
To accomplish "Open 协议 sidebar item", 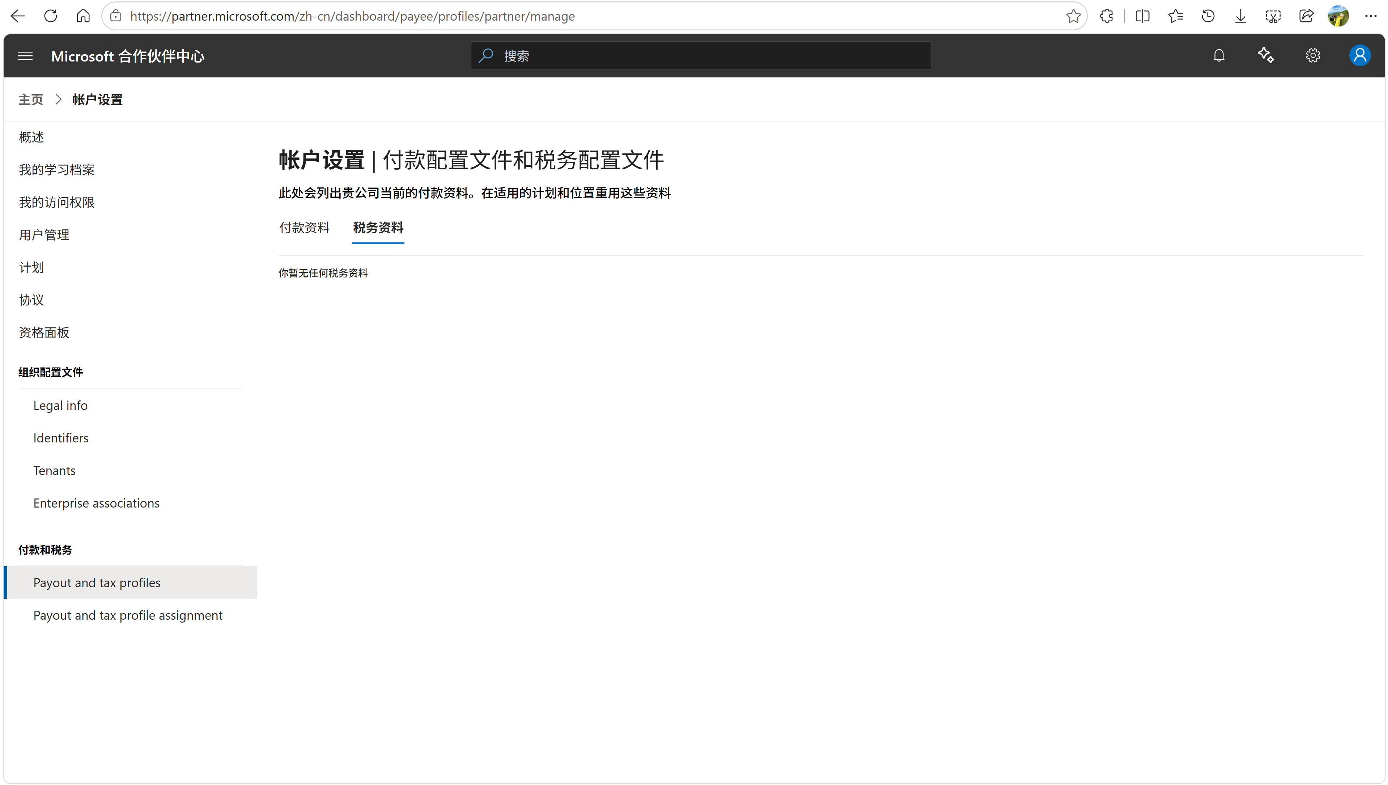I will pyautogui.click(x=31, y=300).
